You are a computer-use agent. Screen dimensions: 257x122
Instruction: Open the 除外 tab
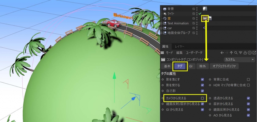point(203,66)
